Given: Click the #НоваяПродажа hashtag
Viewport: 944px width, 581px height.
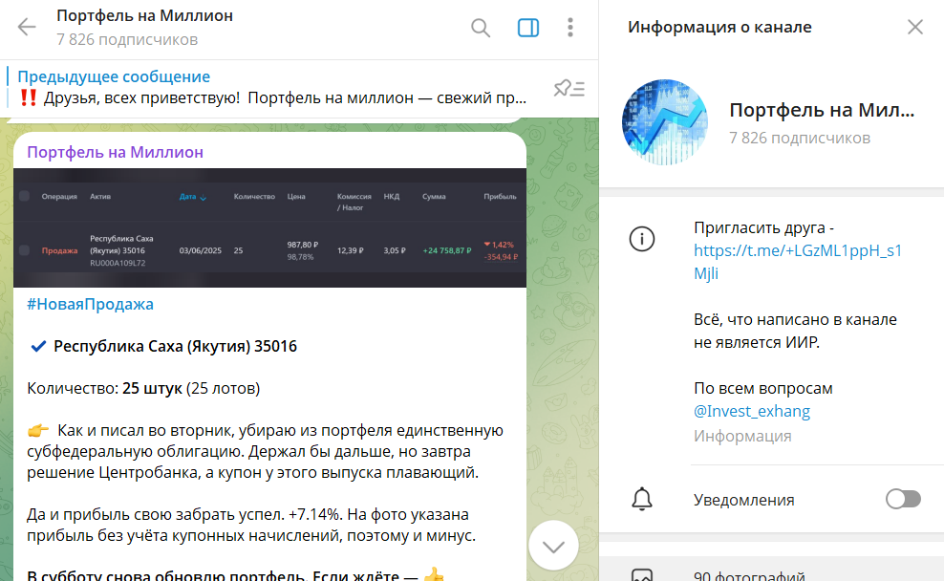Looking at the screenshot, I should 91,304.
